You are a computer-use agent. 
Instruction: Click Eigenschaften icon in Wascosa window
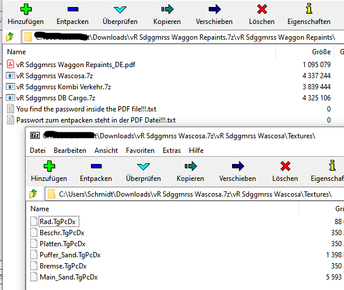coord(332,166)
